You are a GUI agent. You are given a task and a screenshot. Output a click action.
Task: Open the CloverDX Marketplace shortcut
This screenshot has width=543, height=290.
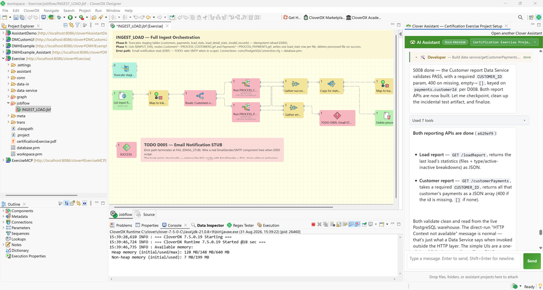pyautogui.click(x=324, y=17)
